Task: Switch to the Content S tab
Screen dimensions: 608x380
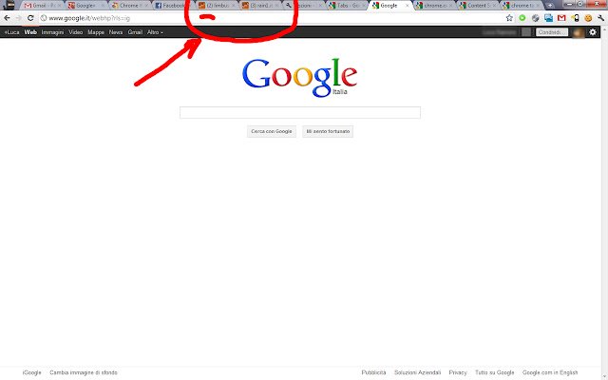Action: pos(477,6)
